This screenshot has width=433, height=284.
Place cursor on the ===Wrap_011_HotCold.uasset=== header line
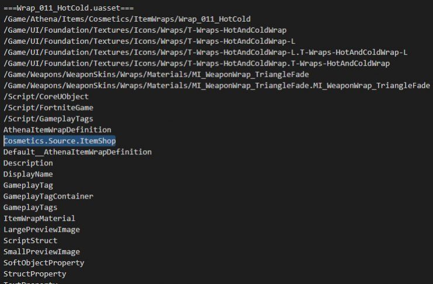68,8
